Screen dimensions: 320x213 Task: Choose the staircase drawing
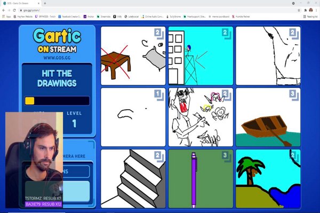133,179
